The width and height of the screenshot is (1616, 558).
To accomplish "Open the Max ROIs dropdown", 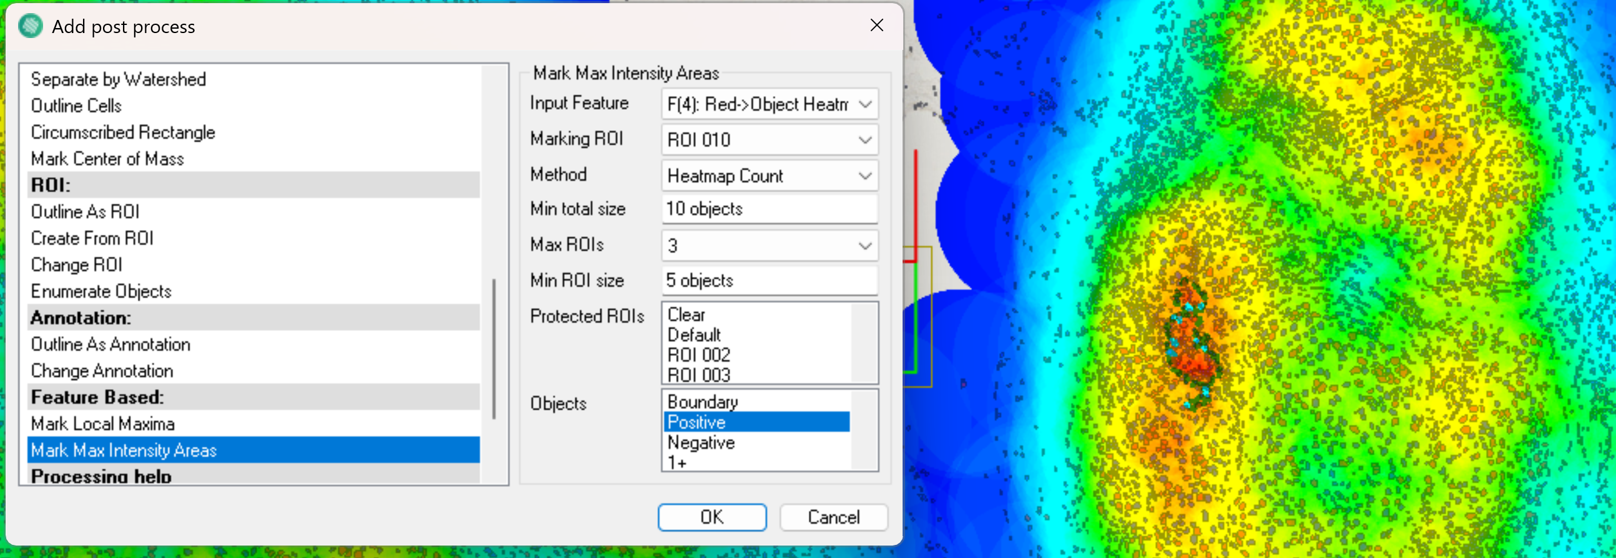I will (x=770, y=246).
